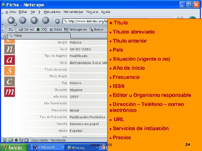
Task: Open the Ayuda menu
Action: click(x=105, y=12)
